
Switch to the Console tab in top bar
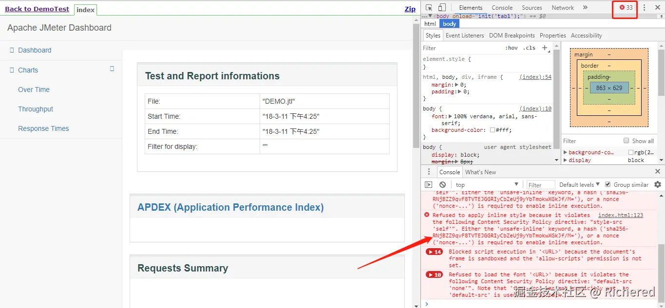(502, 7)
